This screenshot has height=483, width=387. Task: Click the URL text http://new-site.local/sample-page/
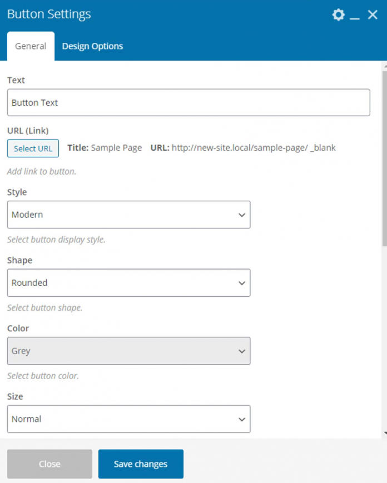(x=240, y=148)
